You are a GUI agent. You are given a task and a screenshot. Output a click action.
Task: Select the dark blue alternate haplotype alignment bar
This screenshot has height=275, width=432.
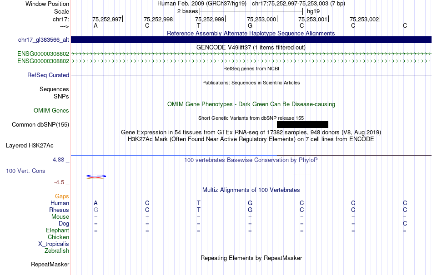pos(251,39)
